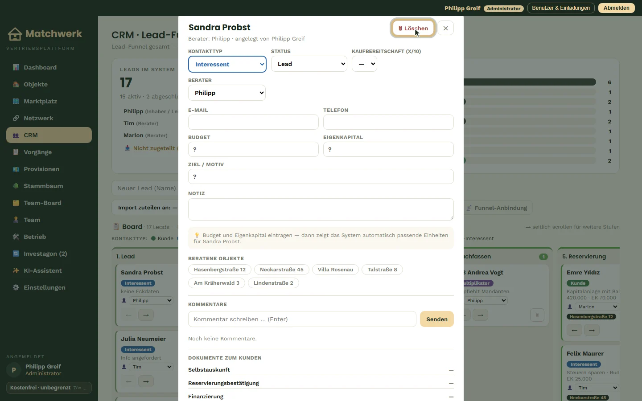The image size is (642, 401).
Task: Toggle Talstraße 8 object chip
Action: click(382, 270)
